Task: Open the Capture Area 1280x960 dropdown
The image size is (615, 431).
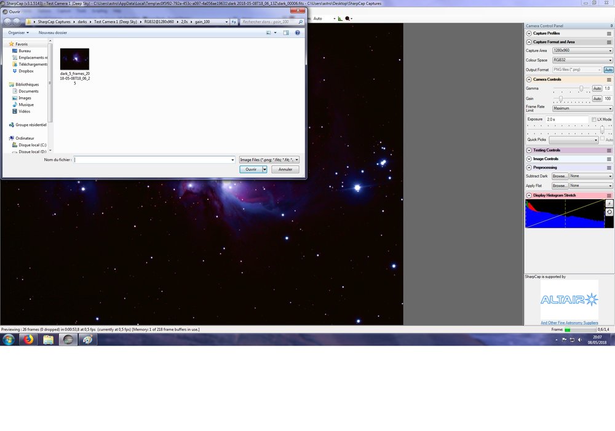Action: [582, 50]
